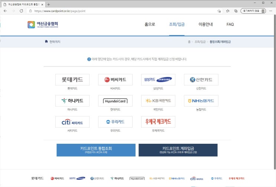Screen dimensions: 276x187
Task: Go to the 홈으로 menu
Action: click(150, 24)
